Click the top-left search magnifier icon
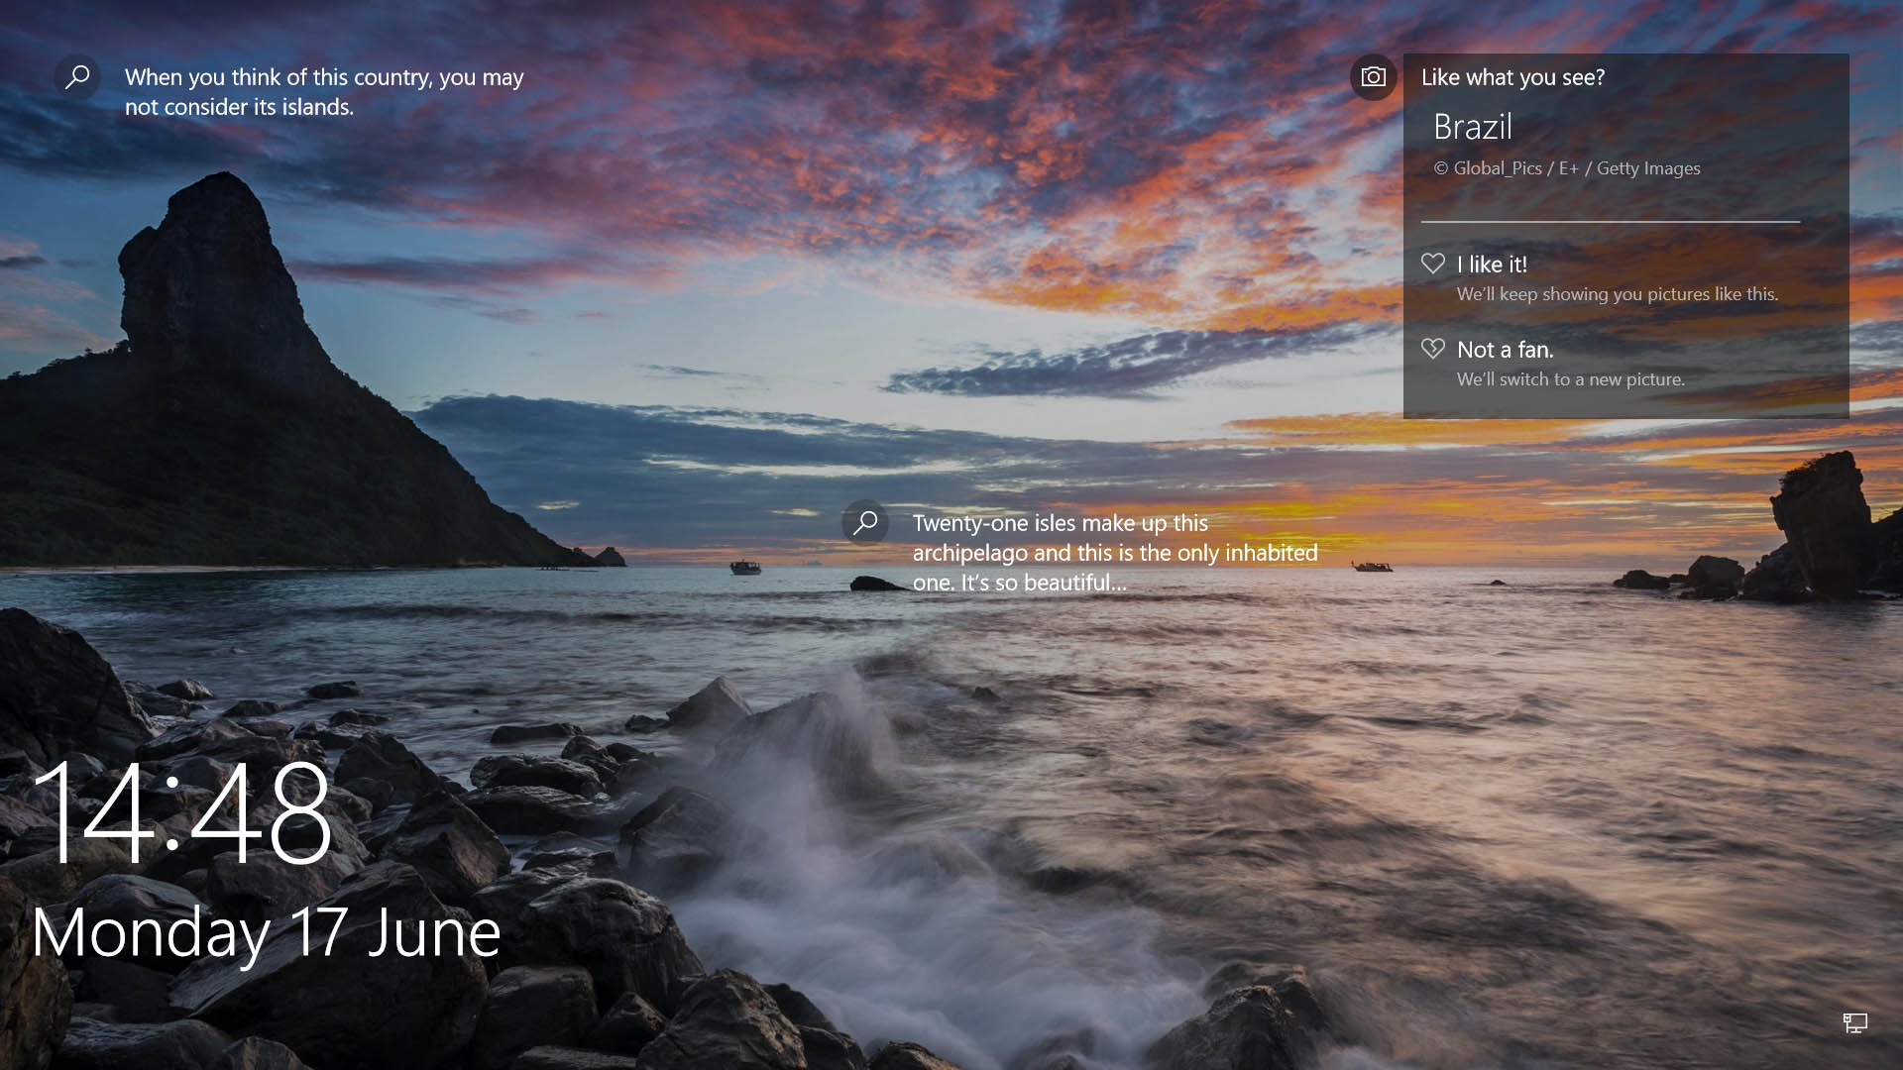 (77, 77)
